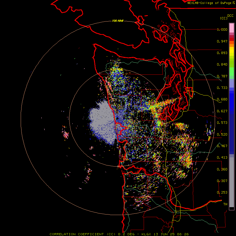Click the TH threshold label

click(x=225, y=204)
